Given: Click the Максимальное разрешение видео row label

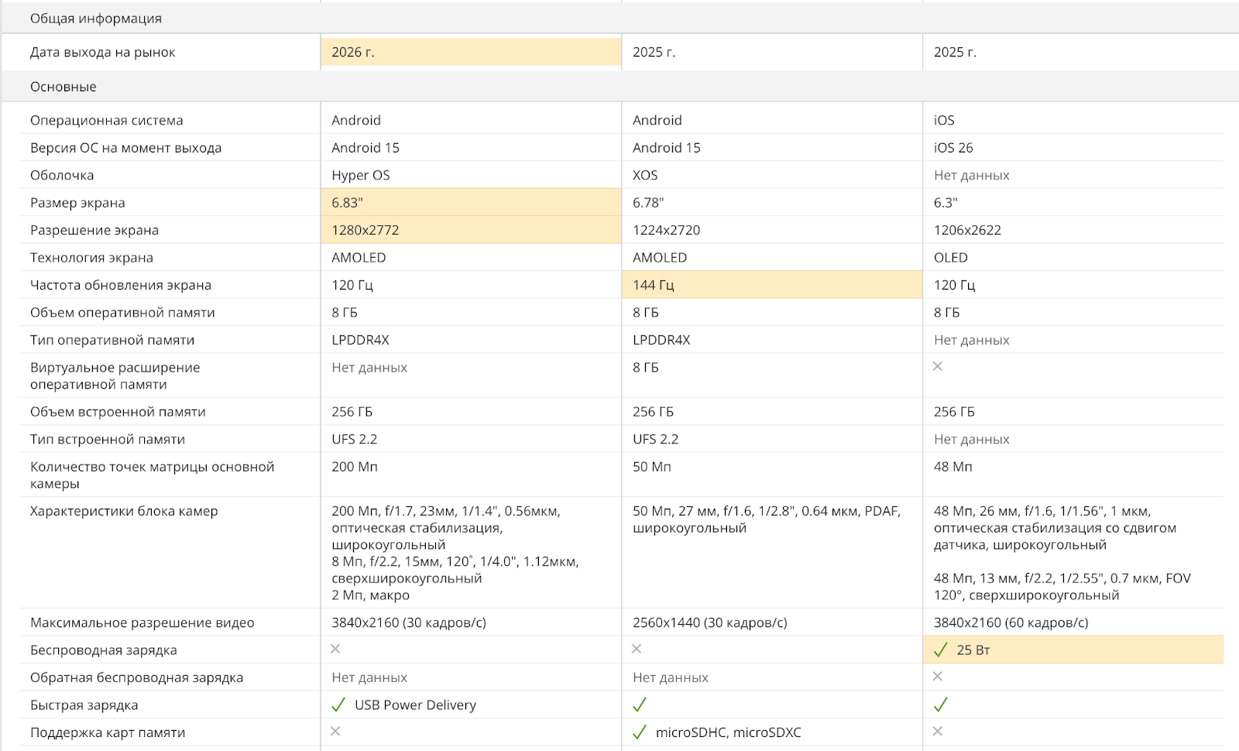Looking at the screenshot, I should point(142,622).
